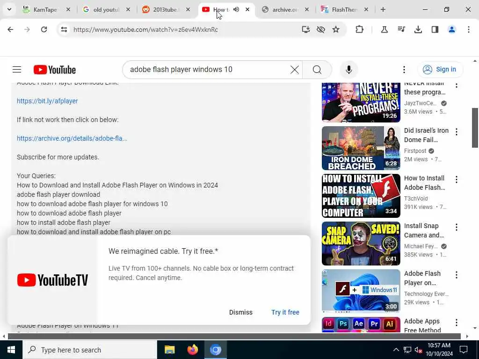Image resolution: width=479 pixels, height=359 pixels.
Task: Open options for Adobe Apps Free Method video
Action: tap(457, 323)
